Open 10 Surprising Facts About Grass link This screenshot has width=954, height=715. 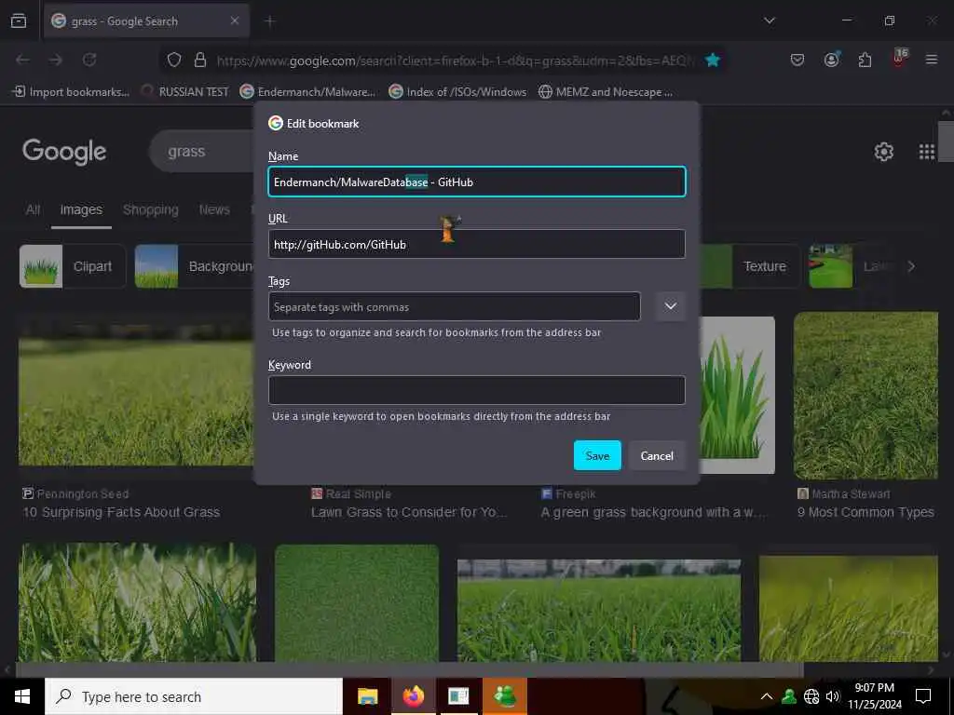(x=121, y=513)
